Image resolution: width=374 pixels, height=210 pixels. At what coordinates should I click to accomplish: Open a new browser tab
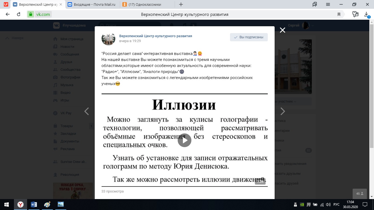[181, 4]
